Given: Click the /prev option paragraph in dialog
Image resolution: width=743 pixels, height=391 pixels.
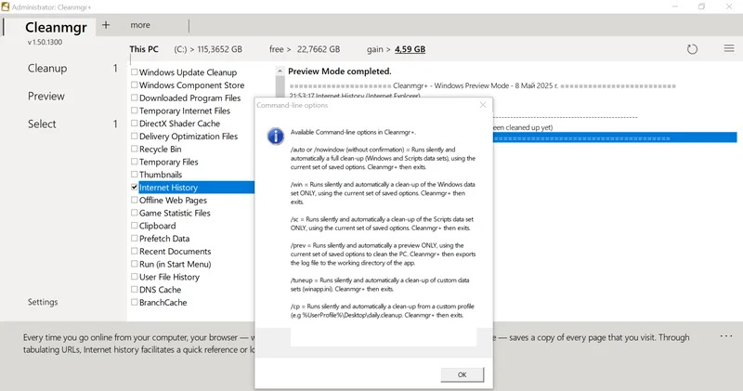Looking at the screenshot, I should [383, 254].
